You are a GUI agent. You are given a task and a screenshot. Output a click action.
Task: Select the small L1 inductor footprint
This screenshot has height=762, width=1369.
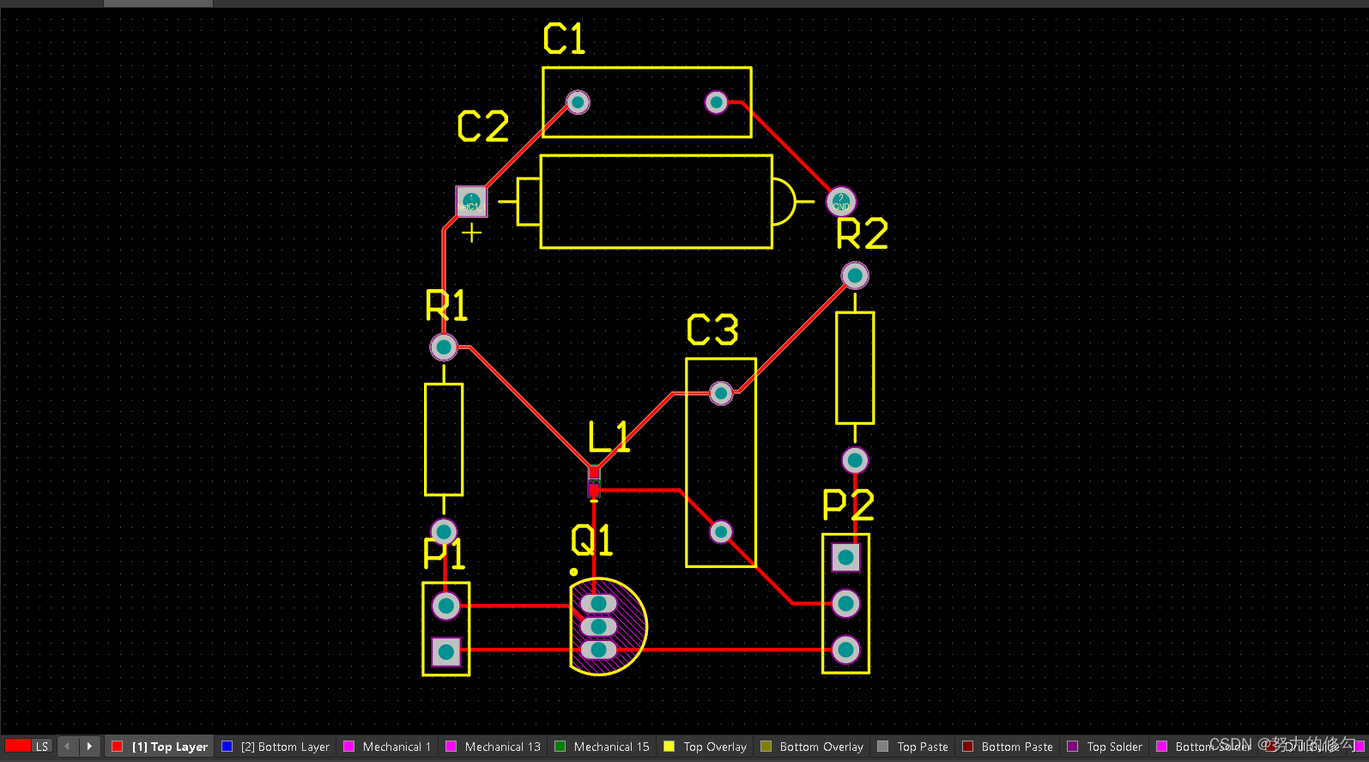click(594, 481)
